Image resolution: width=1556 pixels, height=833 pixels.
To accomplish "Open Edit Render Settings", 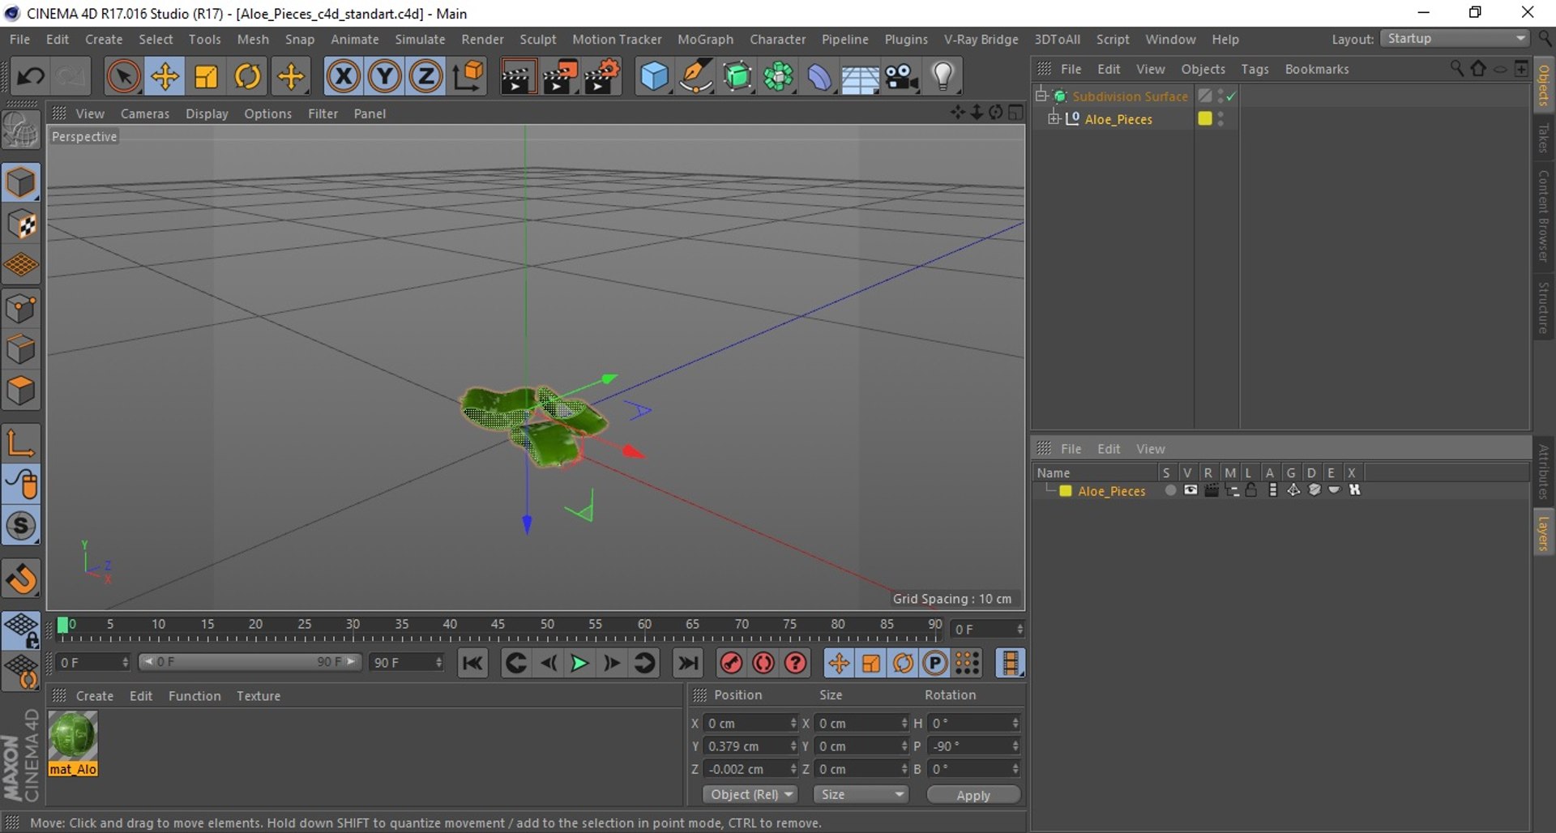I will coord(601,77).
